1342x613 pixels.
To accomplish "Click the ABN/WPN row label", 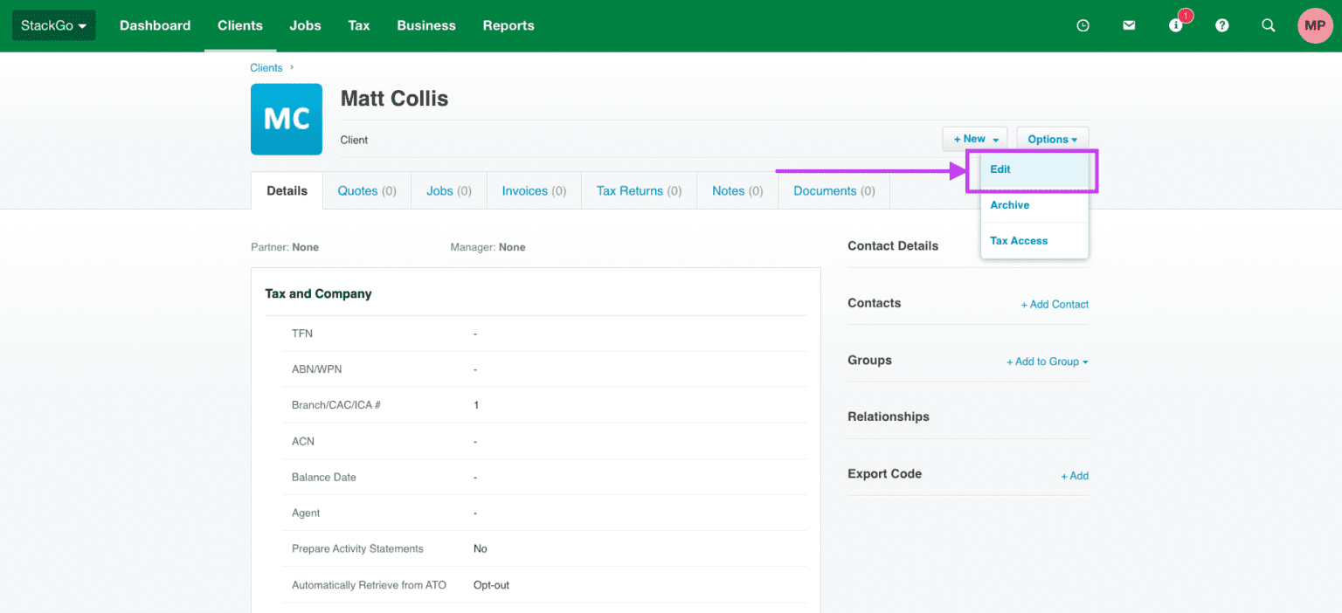I will click(x=317, y=369).
